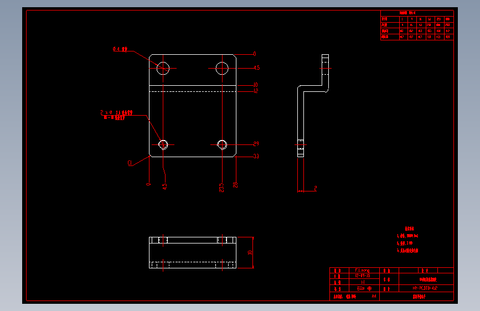Select the '28' rotated ordinate dimension
This screenshot has height=311, width=480.
(235, 185)
